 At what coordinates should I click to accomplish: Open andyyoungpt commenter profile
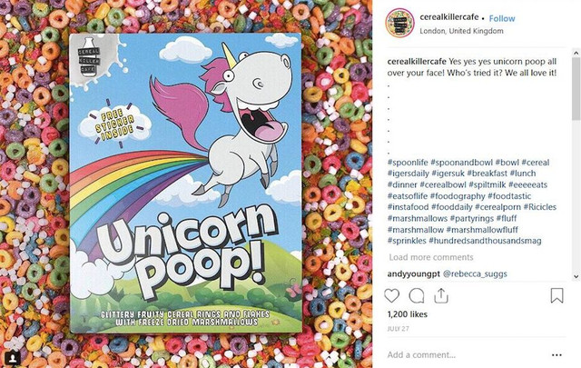click(x=414, y=274)
